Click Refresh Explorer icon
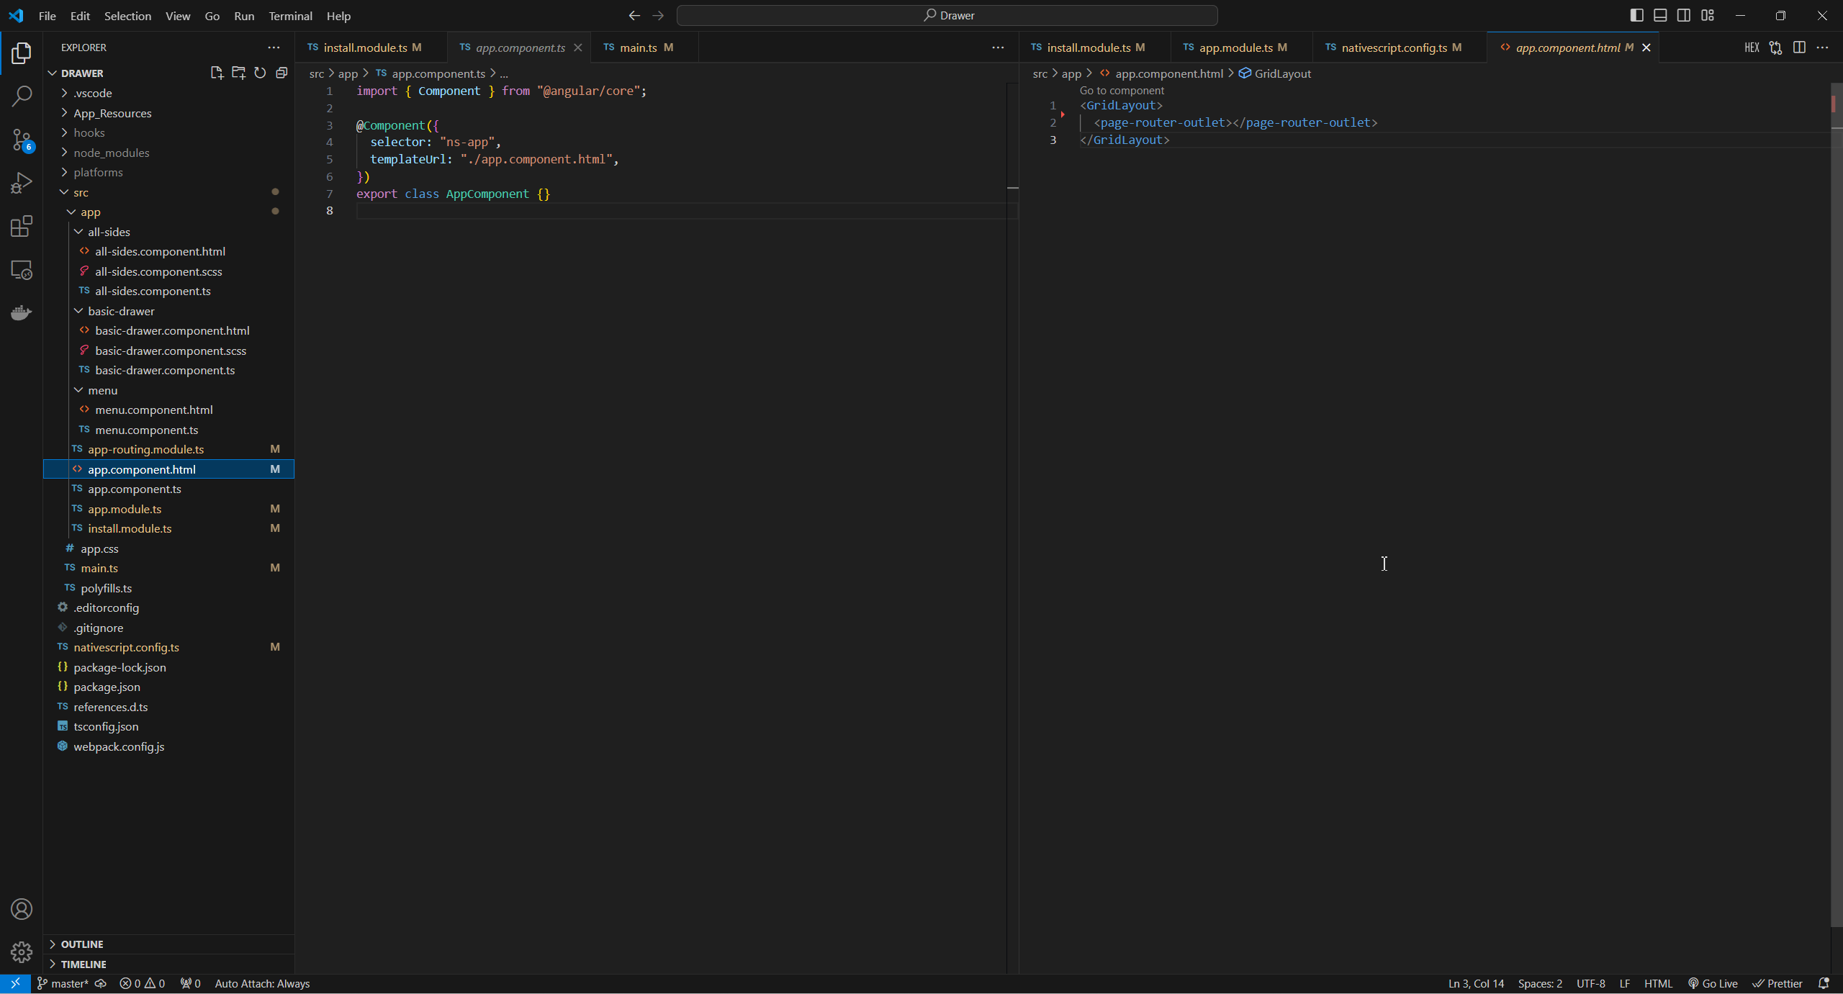This screenshot has height=994, width=1843. [260, 73]
